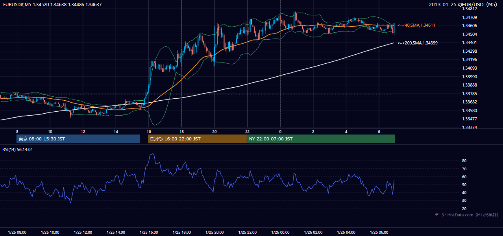Click hour tick 14 below the price chart

(x=116, y=131)
